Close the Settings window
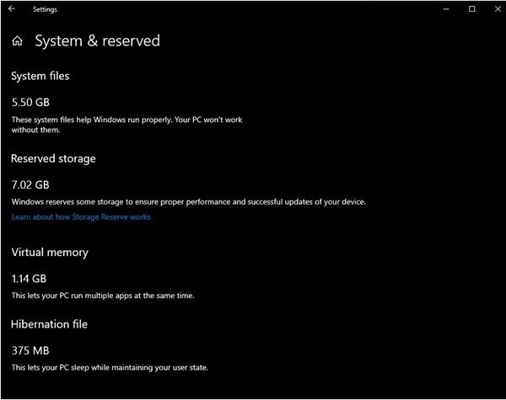 [x=498, y=9]
